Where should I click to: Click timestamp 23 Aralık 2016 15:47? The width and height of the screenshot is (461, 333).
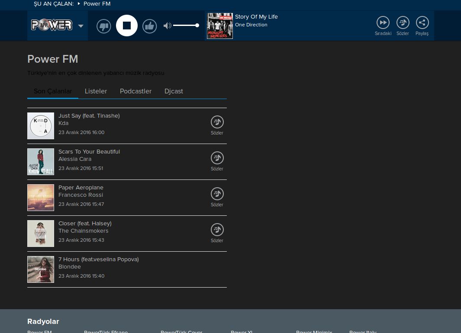point(81,204)
